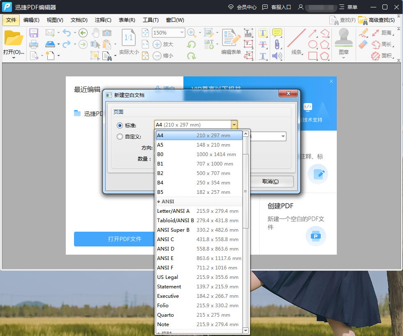Select the Distance (距离) measuring tool
The width and height of the screenshot is (403, 336).
pos(382,33)
